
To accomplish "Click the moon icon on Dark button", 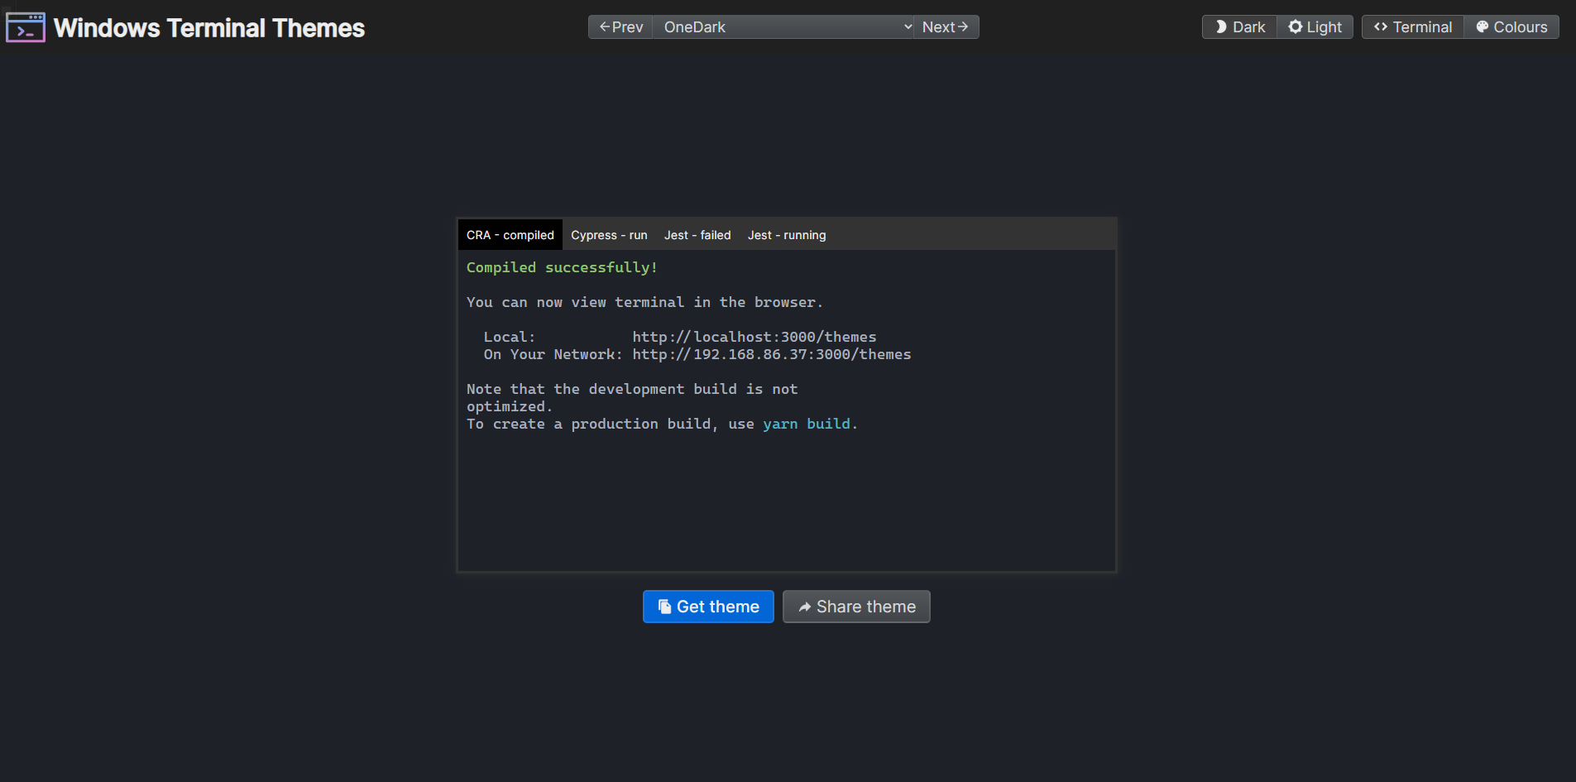I will [x=1219, y=26].
